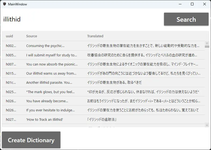Click the Search button
This screenshot has height=150, width=211.
click(x=186, y=19)
